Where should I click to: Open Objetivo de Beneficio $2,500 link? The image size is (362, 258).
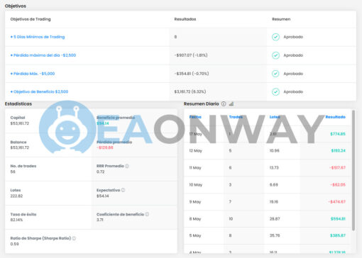pos(39,91)
